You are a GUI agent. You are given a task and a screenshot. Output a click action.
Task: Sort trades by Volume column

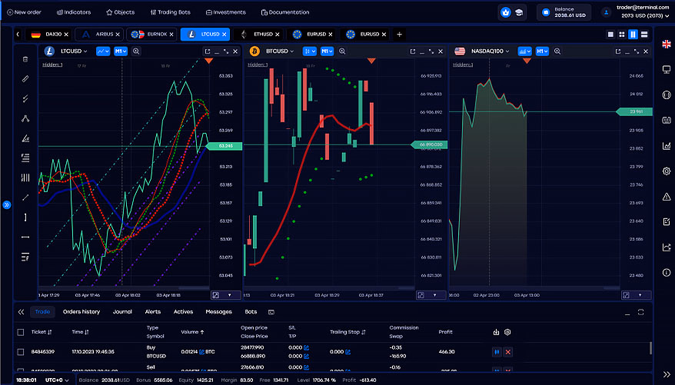[192, 332]
